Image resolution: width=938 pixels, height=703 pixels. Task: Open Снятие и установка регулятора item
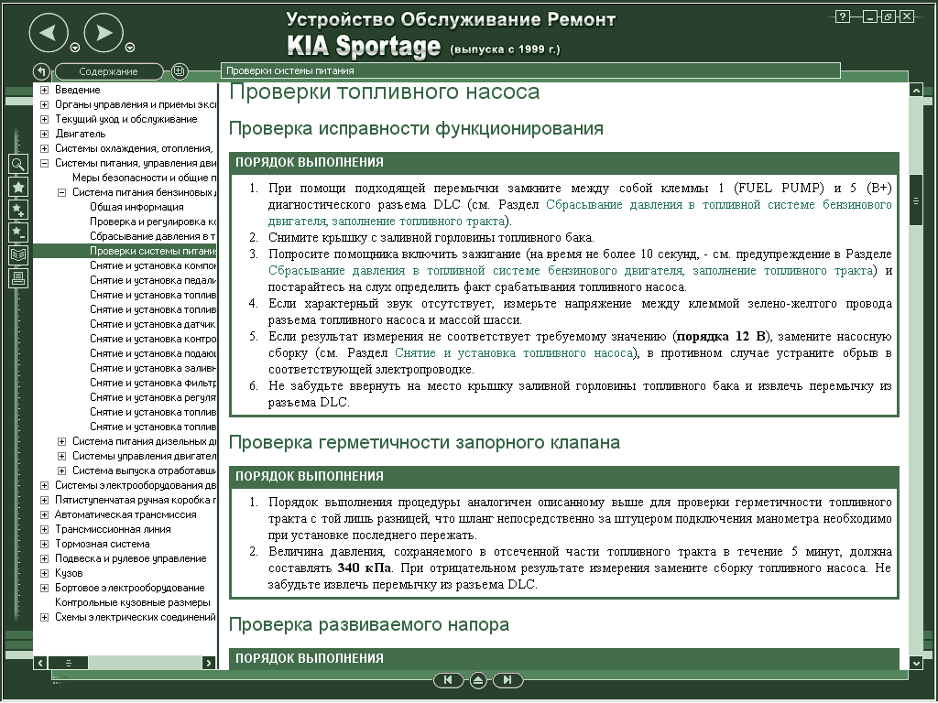153,397
